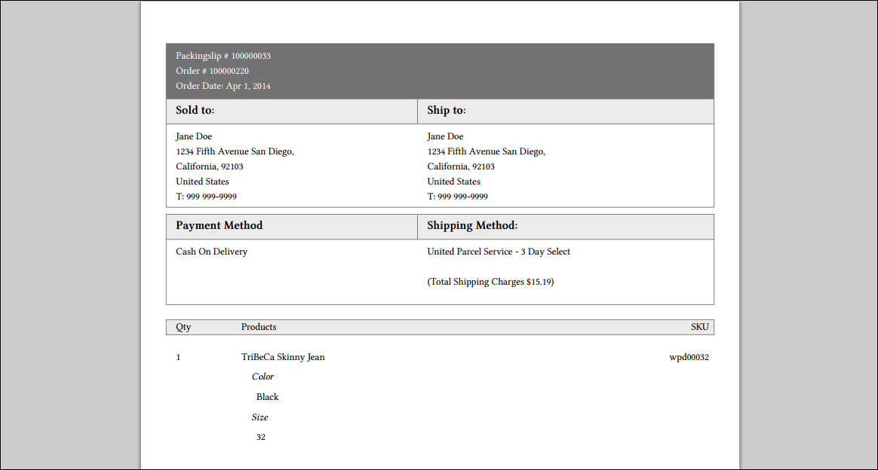Viewport: 878px width, 470px height.
Task: Select the Payment Method heading
Action: click(219, 225)
